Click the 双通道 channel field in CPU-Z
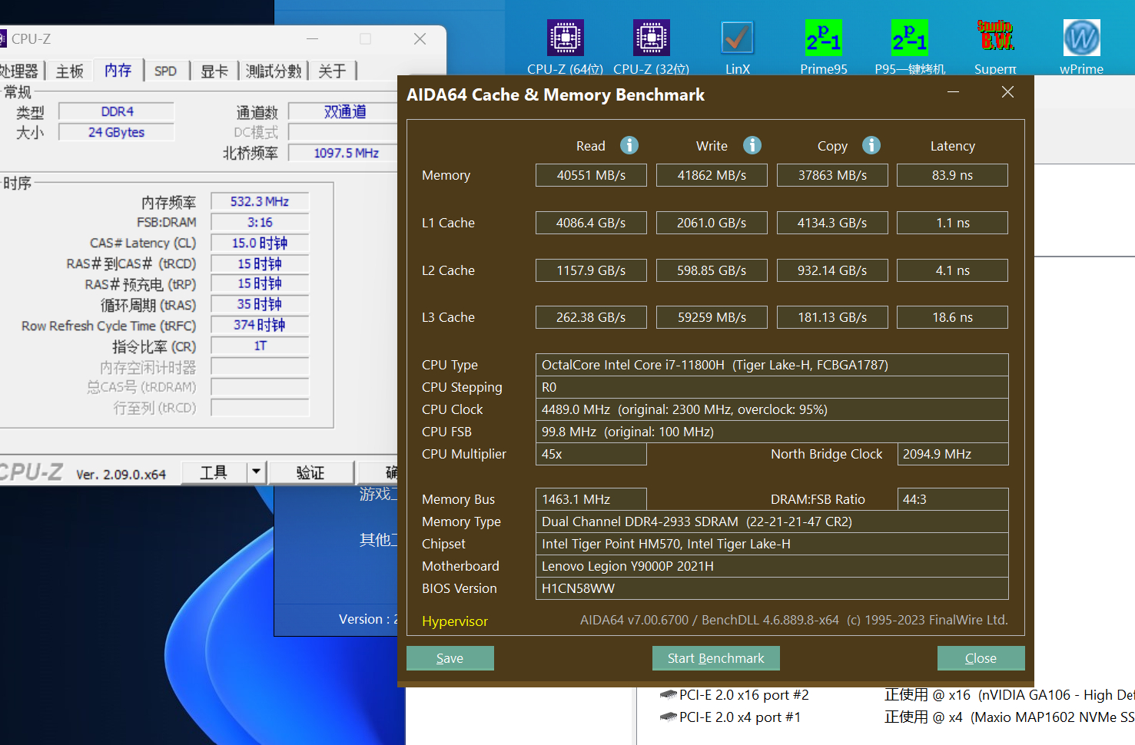This screenshot has width=1135, height=745. coord(344,111)
